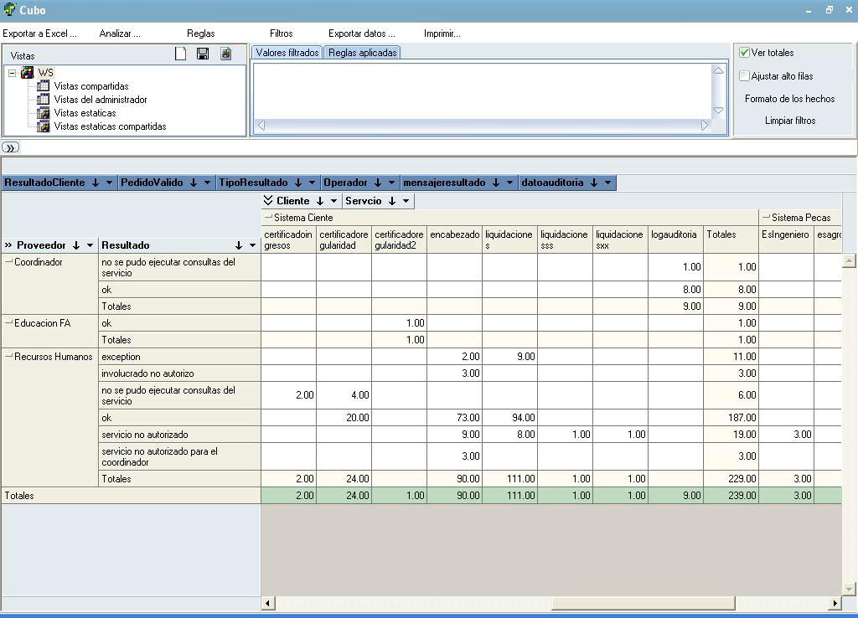Image resolution: width=858 pixels, height=618 pixels.
Task: Click the Vistas estaticas compartidas icon
Action: coord(44,126)
